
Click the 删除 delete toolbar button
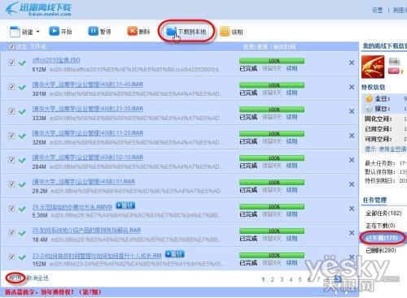click(x=138, y=32)
